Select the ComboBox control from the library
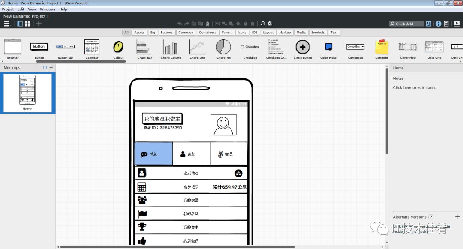The image size is (463, 249). (x=355, y=48)
